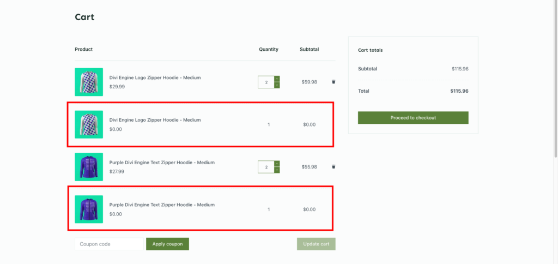Decrease quantity of $27.99 Purple Text Hoodie
The image size is (558, 264).
277,170
